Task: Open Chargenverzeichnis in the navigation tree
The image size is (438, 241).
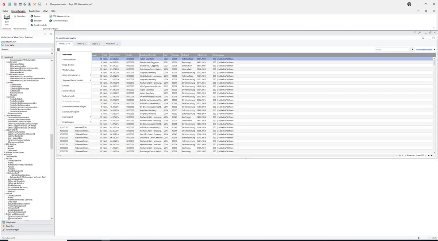Action: (16, 142)
